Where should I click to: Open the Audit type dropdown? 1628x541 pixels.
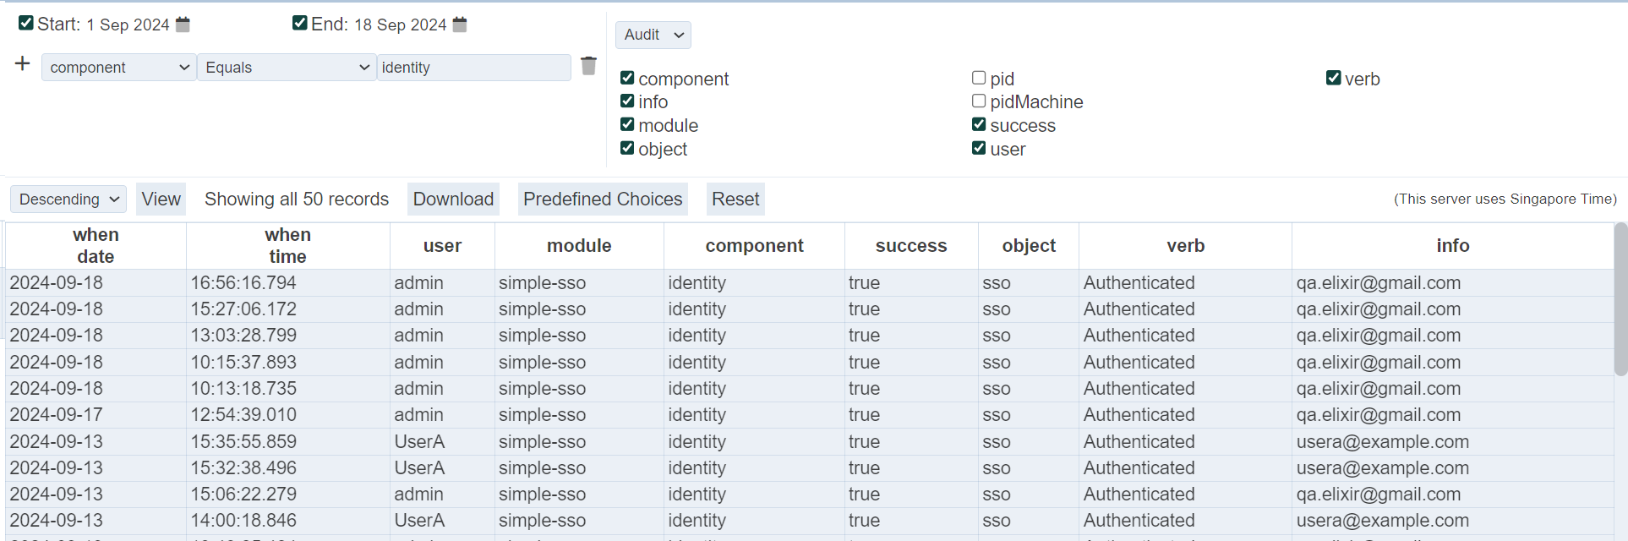point(653,35)
